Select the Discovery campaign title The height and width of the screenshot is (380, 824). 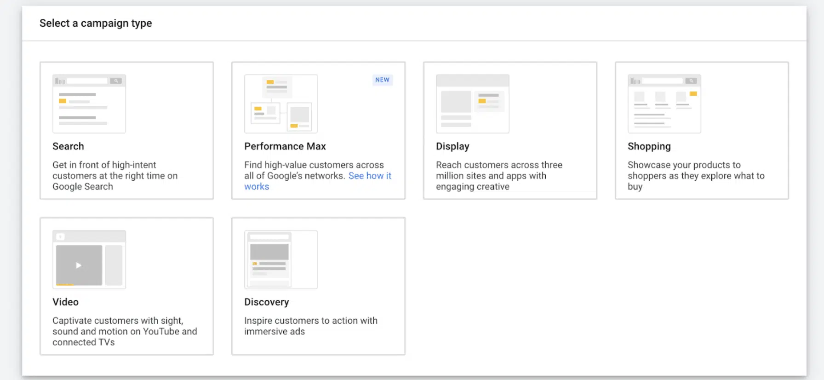click(266, 302)
